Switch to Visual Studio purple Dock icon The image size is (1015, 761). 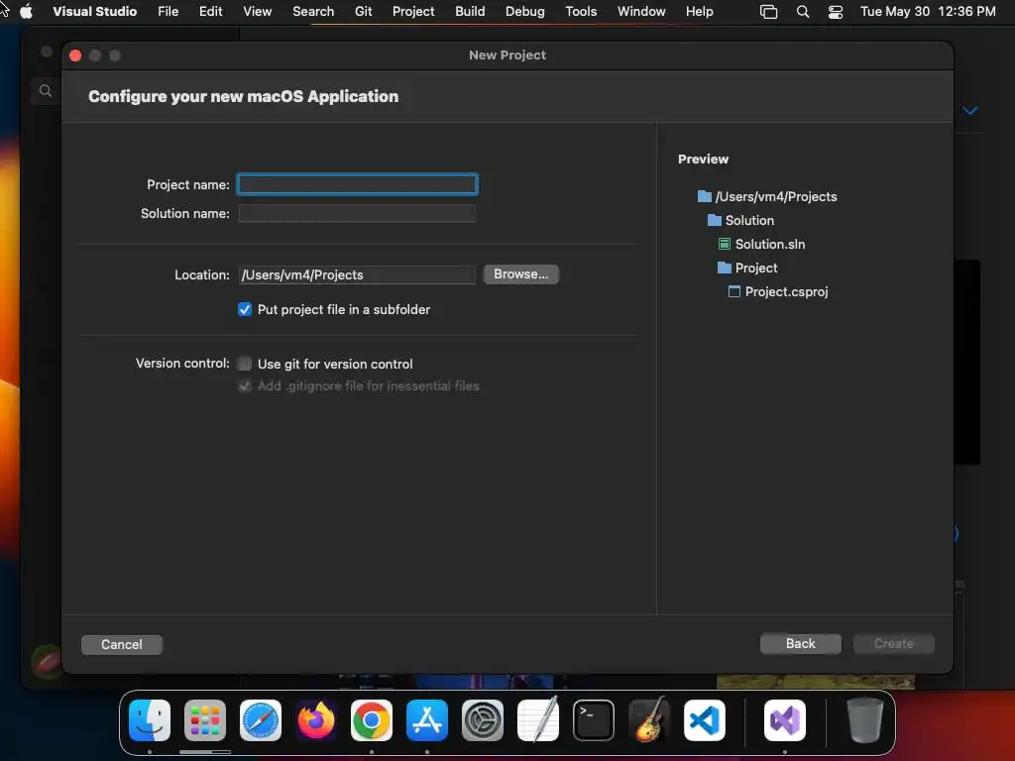click(x=785, y=720)
